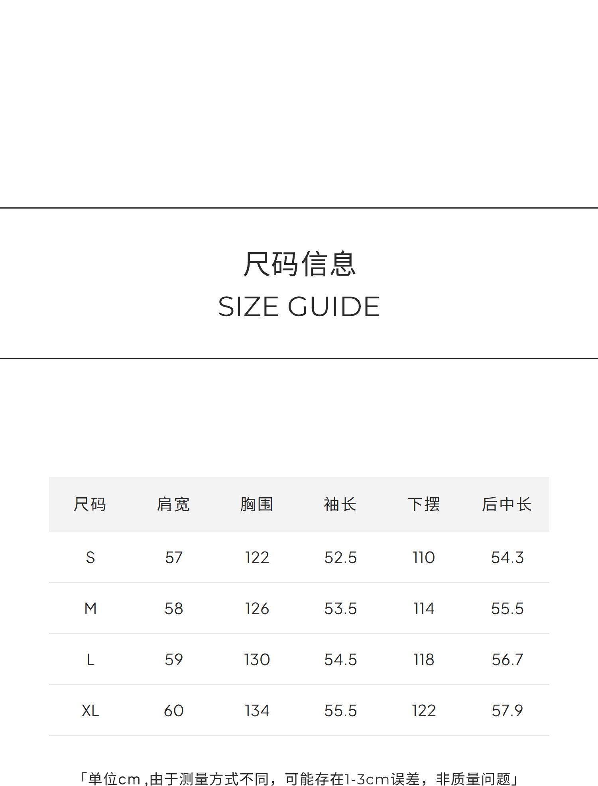Click the 尺码信息 heading
Viewport: 598px width, 786px height.
pos(299,264)
